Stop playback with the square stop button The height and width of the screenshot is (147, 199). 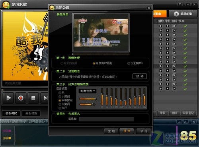click(33, 98)
